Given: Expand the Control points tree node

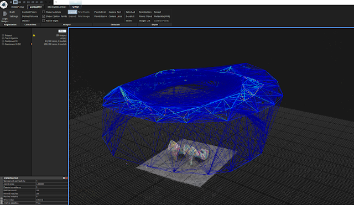Looking at the screenshot, I should click(x=3, y=38).
